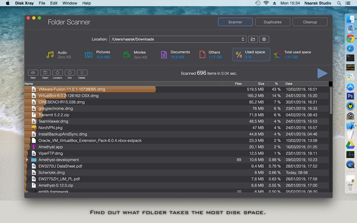Click the Total used space star icon
The height and width of the screenshot is (223, 357).
pos(278,54)
